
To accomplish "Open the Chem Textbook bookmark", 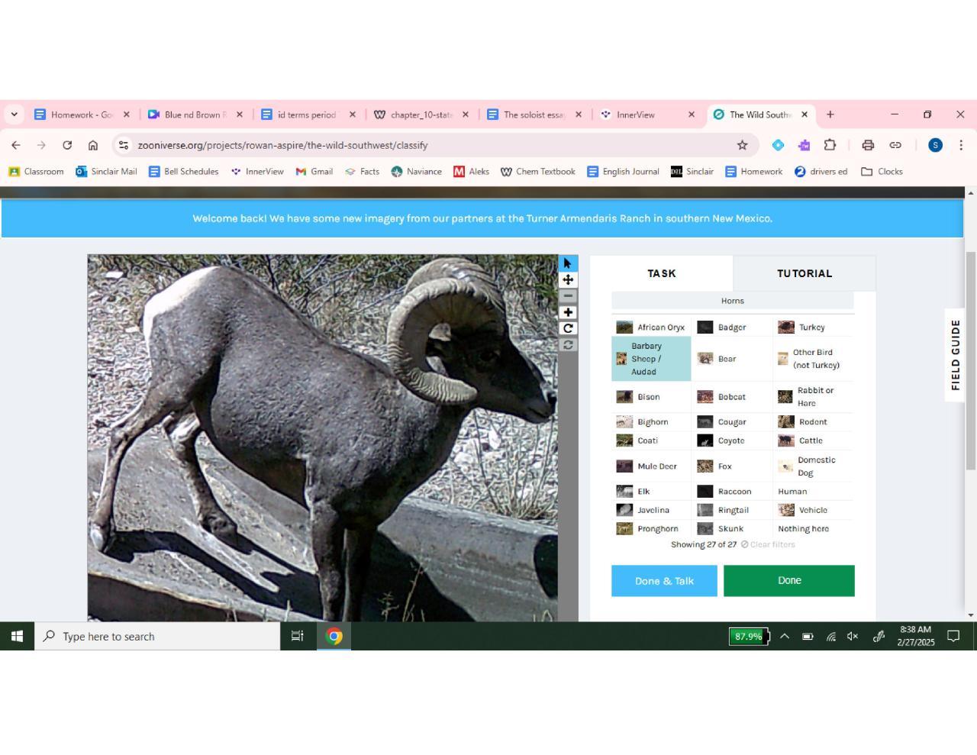I will (537, 172).
